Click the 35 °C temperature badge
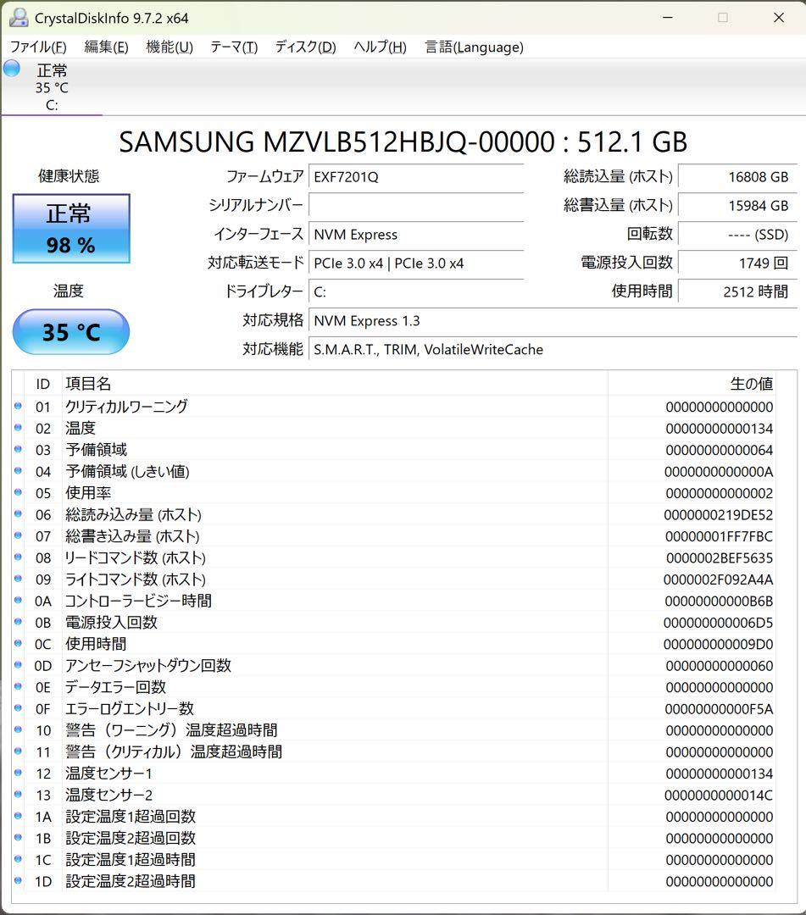This screenshot has height=915, width=806. (70, 333)
